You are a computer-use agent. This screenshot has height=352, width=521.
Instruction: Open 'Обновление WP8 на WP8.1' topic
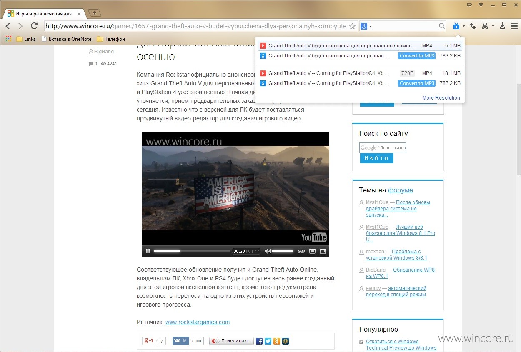point(400,273)
